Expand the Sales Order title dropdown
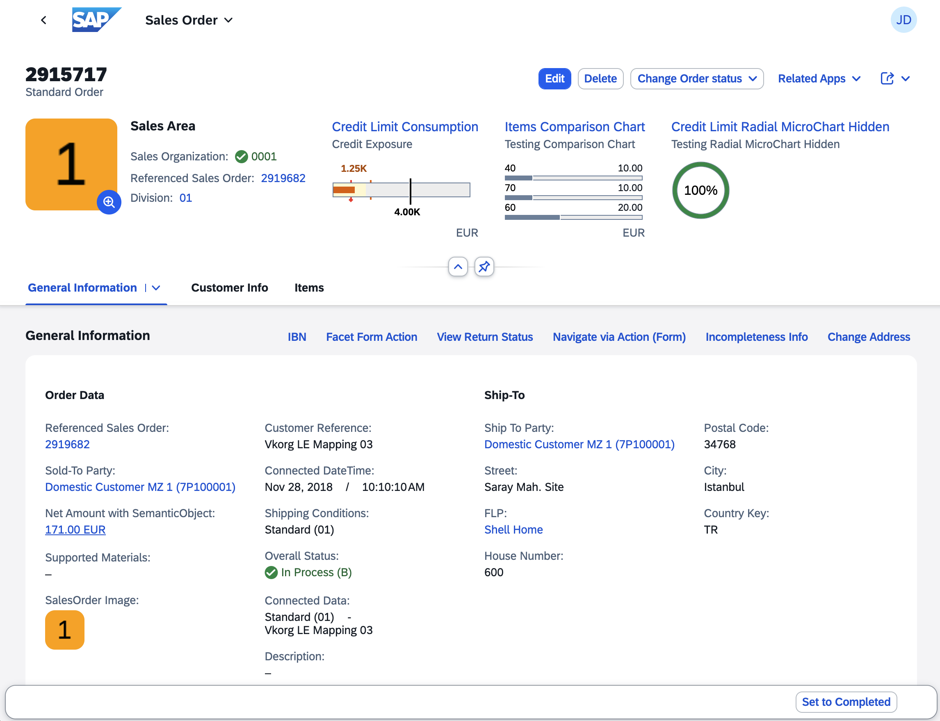Screen dimensions: 940x721 (228, 20)
